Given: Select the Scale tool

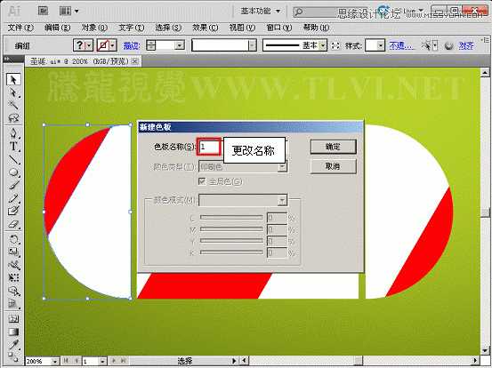Looking at the screenshot, I should (x=13, y=252).
